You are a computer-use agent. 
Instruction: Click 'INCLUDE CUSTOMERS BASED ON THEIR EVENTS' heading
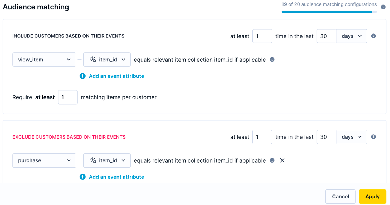pyautogui.click(x=69, y=36)
